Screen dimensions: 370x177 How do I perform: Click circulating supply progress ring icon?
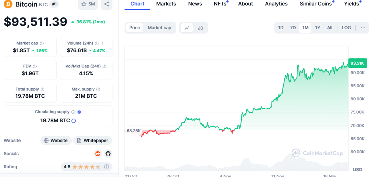[x=74, y=121]
